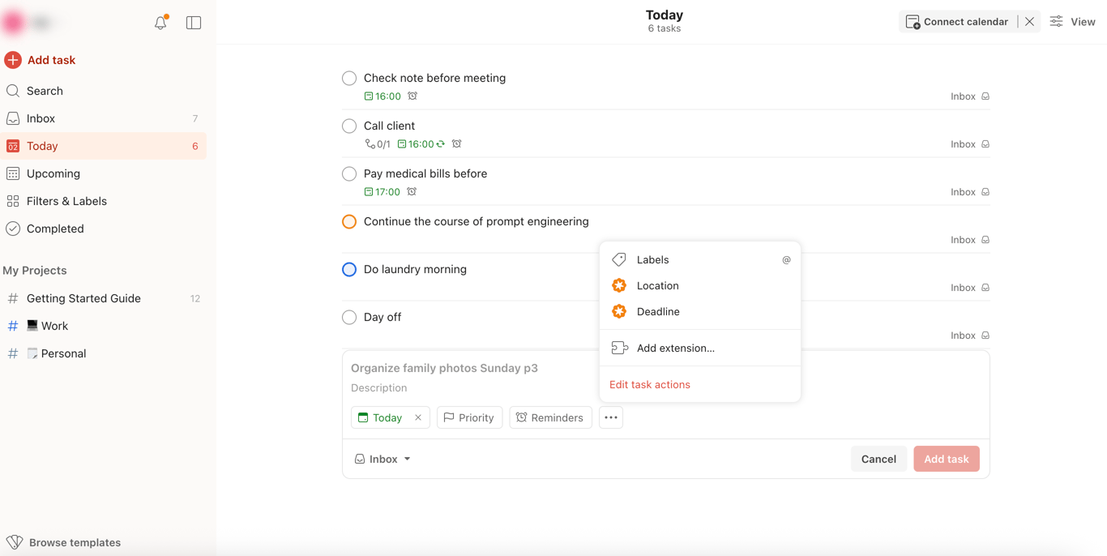This screenshot has height=556, width=1107.
Task: Choose Deadline in the popup menu
Action: (x=657, y=312)
